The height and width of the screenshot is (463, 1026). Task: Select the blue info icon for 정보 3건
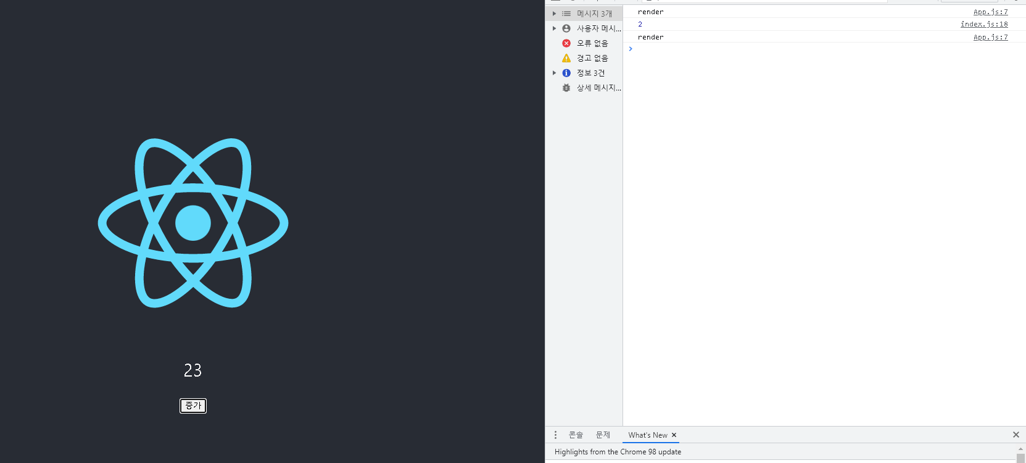pyautogui.click(x=566, y=73)
